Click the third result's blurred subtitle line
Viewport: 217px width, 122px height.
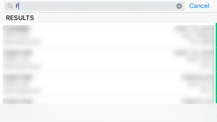point(23,91)
